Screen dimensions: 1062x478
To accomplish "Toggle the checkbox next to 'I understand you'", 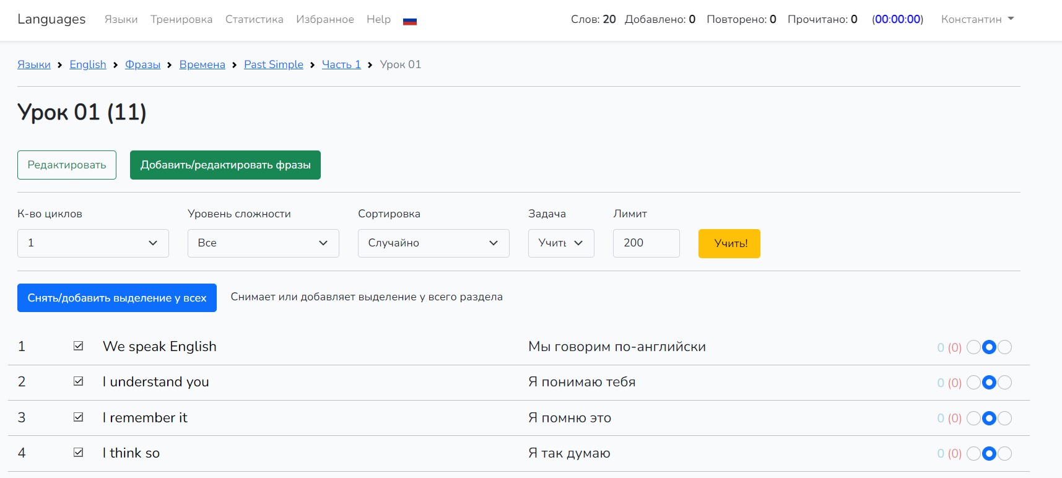I will click(x=79, y=381).
